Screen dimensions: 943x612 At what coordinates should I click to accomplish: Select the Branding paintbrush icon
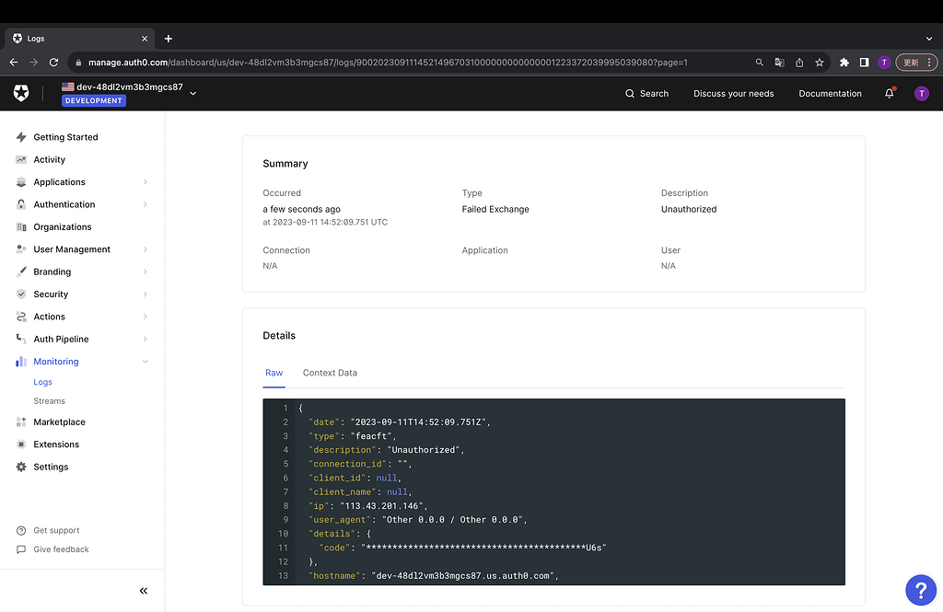point(22,271)
